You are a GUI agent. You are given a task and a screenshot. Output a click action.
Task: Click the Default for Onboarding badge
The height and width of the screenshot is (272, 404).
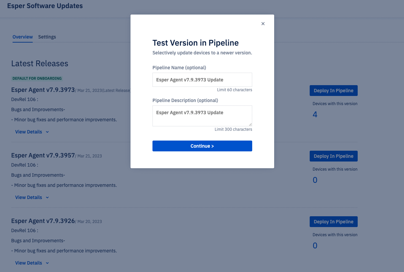[37, 79]
